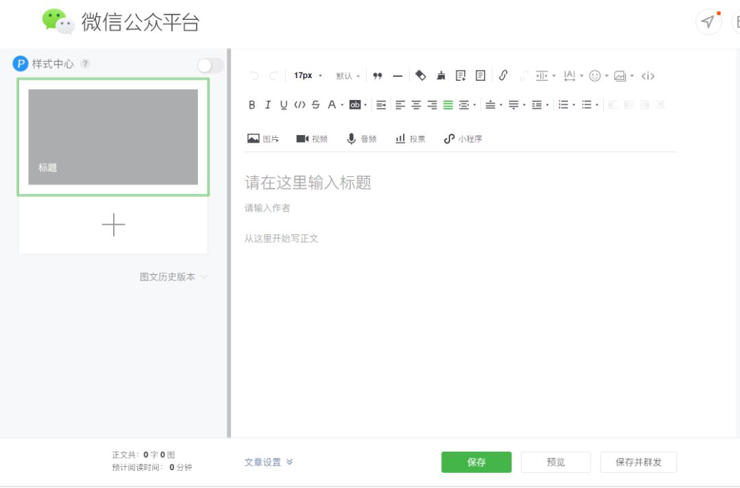Viewport: 740px width, 488px height.
Task: Click the 微信公众平台 title text
Action: pyautogui.click(x=140, y=22)
